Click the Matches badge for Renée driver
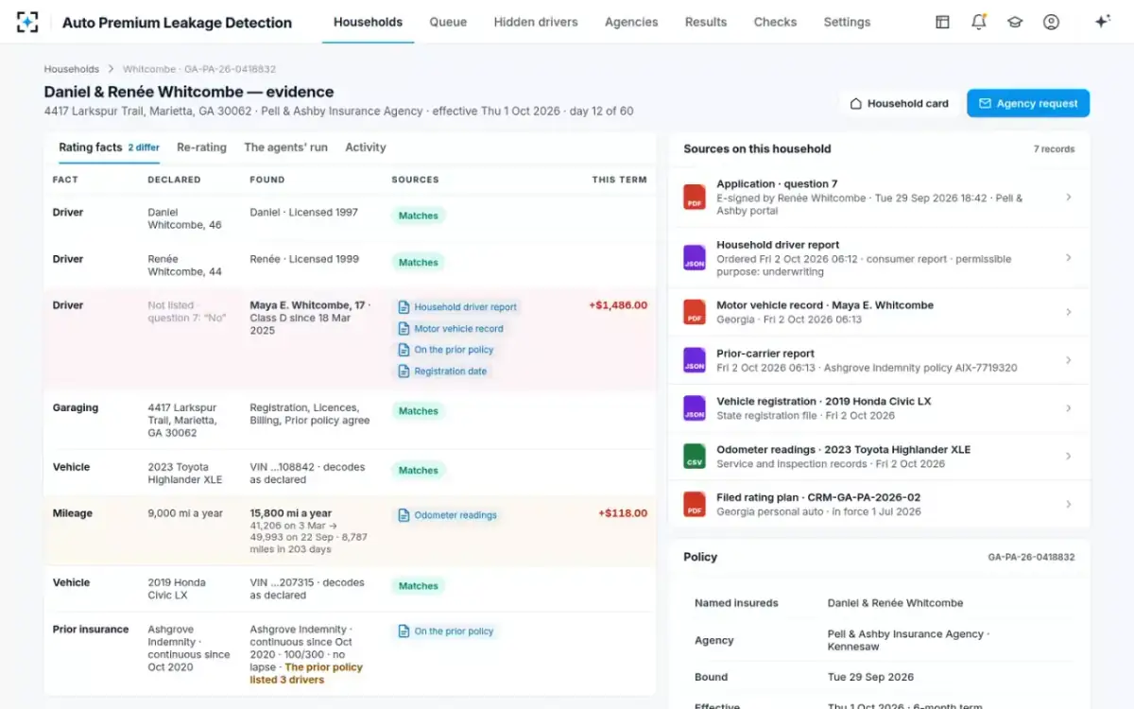The height and width of the screenshot is (709, 1134). [419, 262]
